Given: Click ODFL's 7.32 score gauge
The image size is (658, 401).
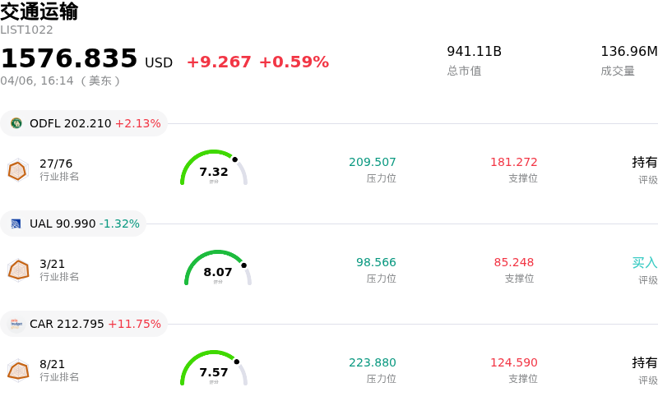Looking at the screenshot, I should 214,168.
